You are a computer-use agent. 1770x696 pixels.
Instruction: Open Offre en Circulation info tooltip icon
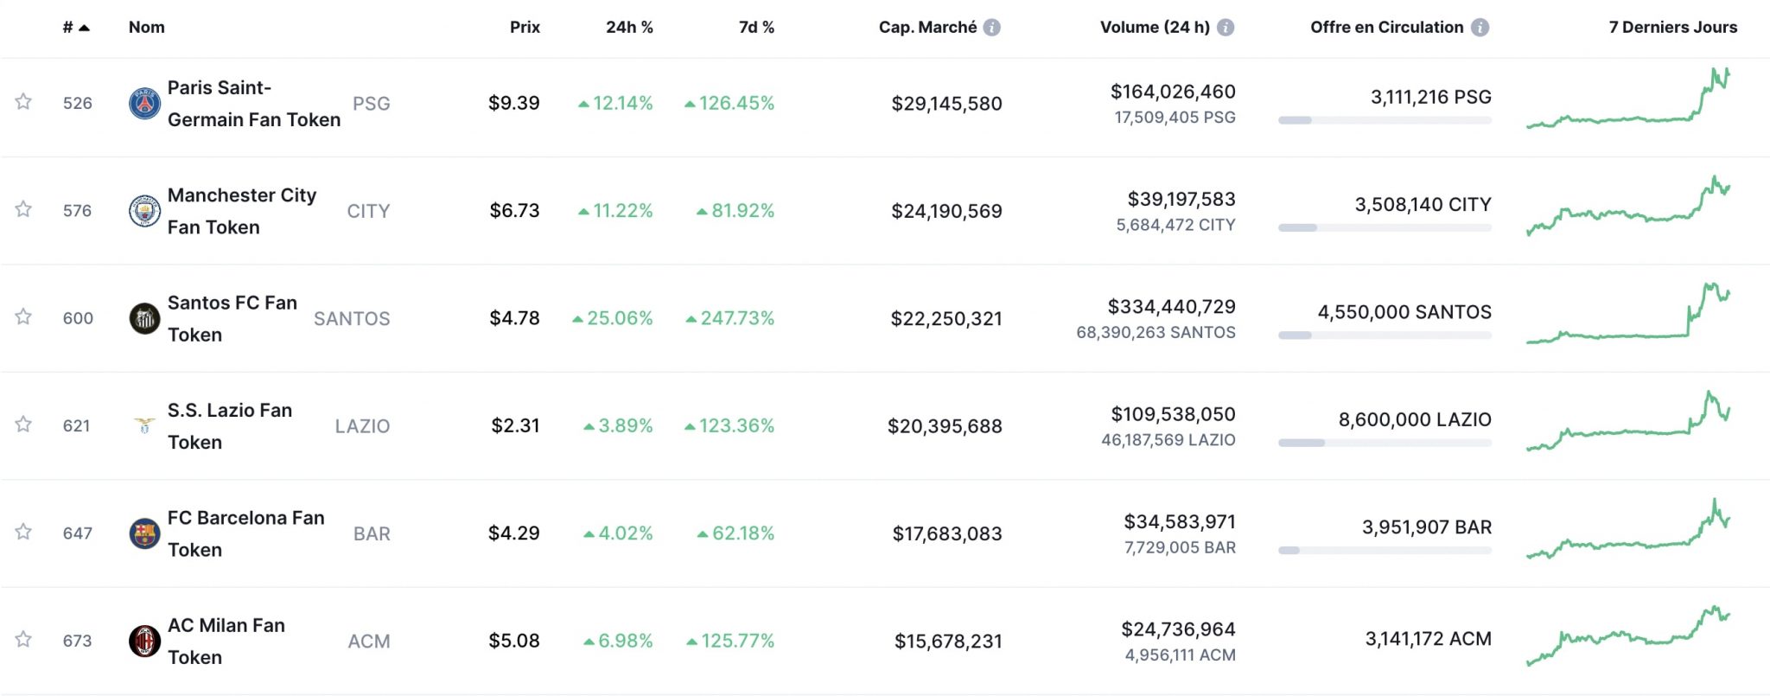click(1480, 28)
